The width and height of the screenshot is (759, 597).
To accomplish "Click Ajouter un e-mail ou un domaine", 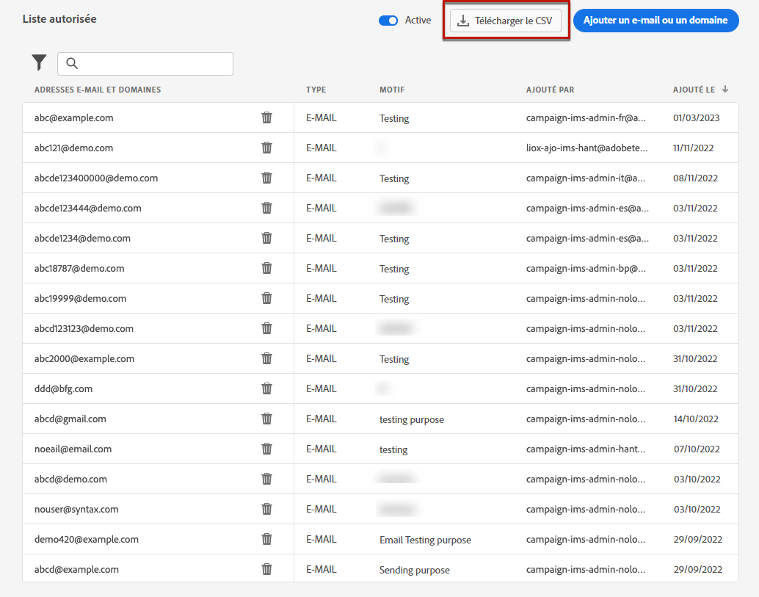I will click(655, 21).
